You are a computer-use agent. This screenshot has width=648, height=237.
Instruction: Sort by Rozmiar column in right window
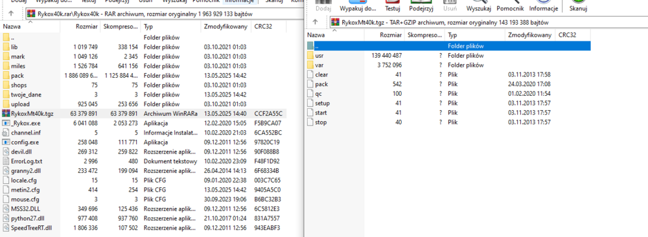coord(385,35)
